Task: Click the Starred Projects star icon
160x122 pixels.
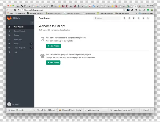Action: tap(9, 31)
